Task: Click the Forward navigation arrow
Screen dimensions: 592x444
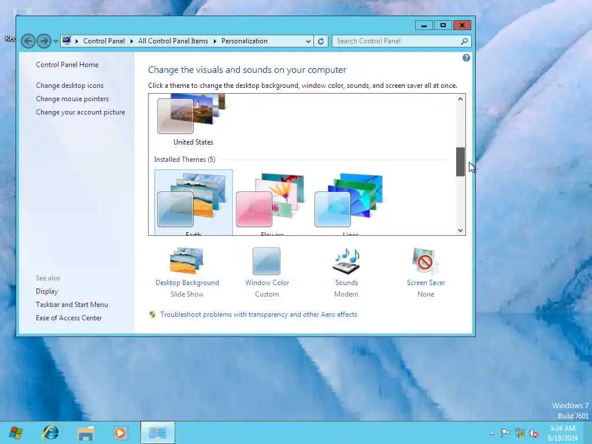Action: (x=44, y=41)
